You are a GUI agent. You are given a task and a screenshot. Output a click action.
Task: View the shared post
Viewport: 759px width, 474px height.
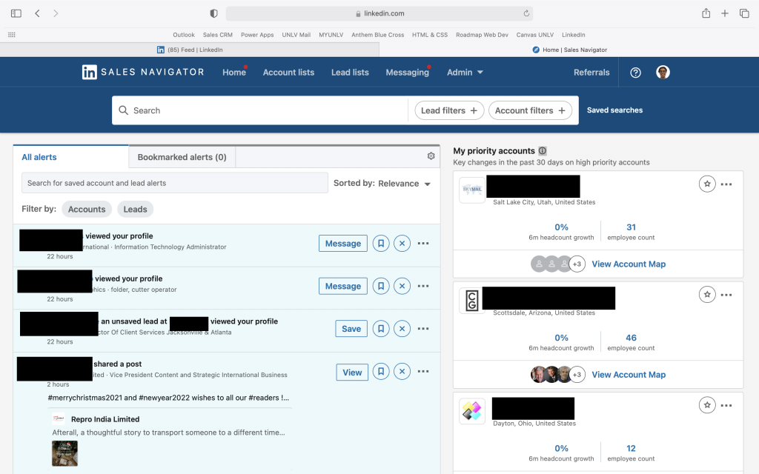click(352, 373)
